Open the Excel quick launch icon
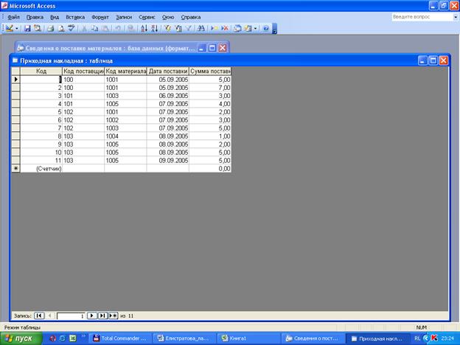The image size is (460, 345). click(72, 338)
